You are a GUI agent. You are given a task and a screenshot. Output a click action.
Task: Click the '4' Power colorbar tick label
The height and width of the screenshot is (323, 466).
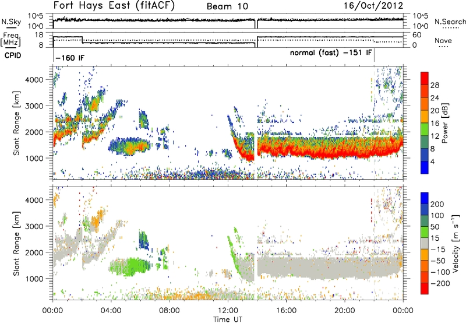pos(432,161)
